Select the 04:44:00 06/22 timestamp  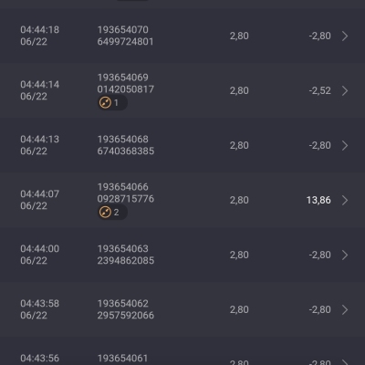pos(40,255)
